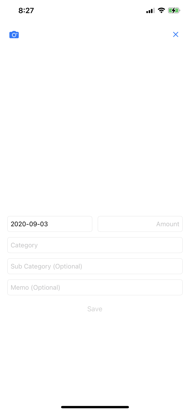Click the Wi-Fi indicator in the status bar
This screenshot has width=190, height=412.
(161, 10)
